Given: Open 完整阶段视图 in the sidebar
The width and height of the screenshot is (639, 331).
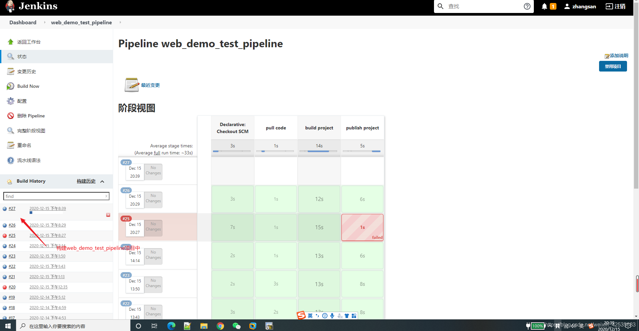Looking at the screenshot, I should point(31,131).
